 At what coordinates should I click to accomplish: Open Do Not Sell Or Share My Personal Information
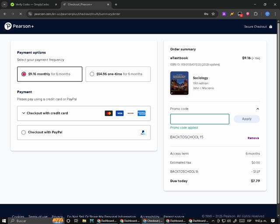(101, 217)
